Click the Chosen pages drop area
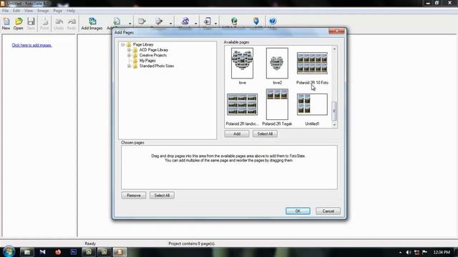Image resolution: width=458 pixels, height=257 pixels. click(229, 167)
